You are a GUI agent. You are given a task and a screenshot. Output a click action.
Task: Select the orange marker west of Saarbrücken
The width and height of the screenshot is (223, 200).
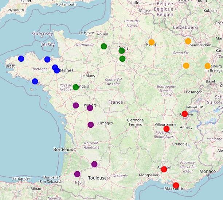pyautogui.click(x=188, y=41)
